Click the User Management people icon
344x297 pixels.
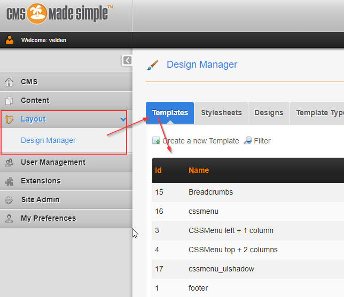(9, 163)
